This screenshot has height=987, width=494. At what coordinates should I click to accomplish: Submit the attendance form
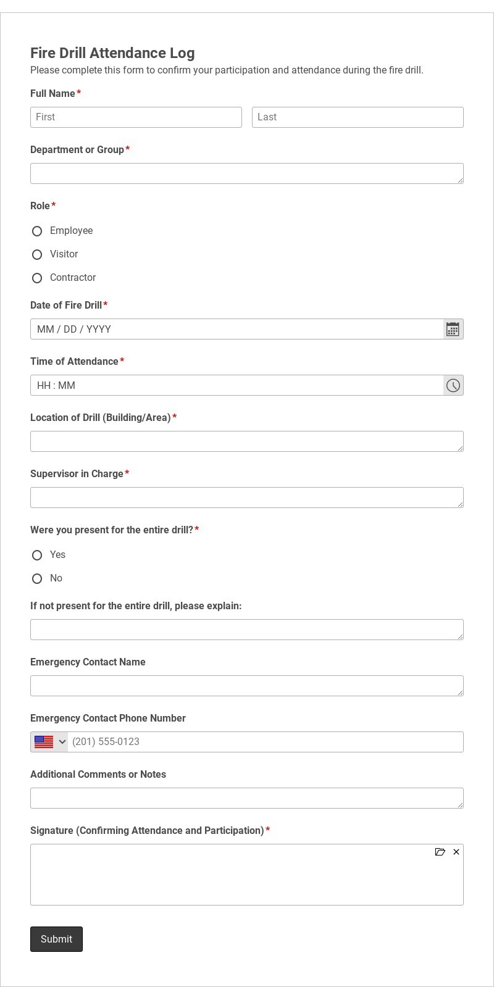[56, 939]
